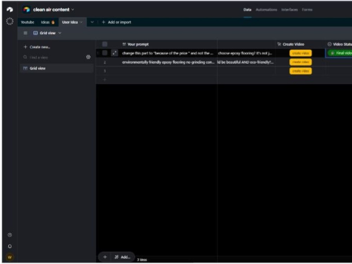Expand the clean air content base menu

73,10
